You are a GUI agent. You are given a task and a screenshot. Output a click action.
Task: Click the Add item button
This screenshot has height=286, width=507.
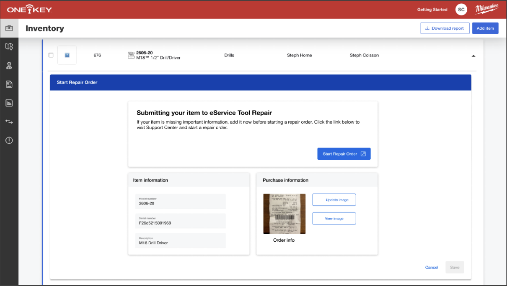[485, 28]
